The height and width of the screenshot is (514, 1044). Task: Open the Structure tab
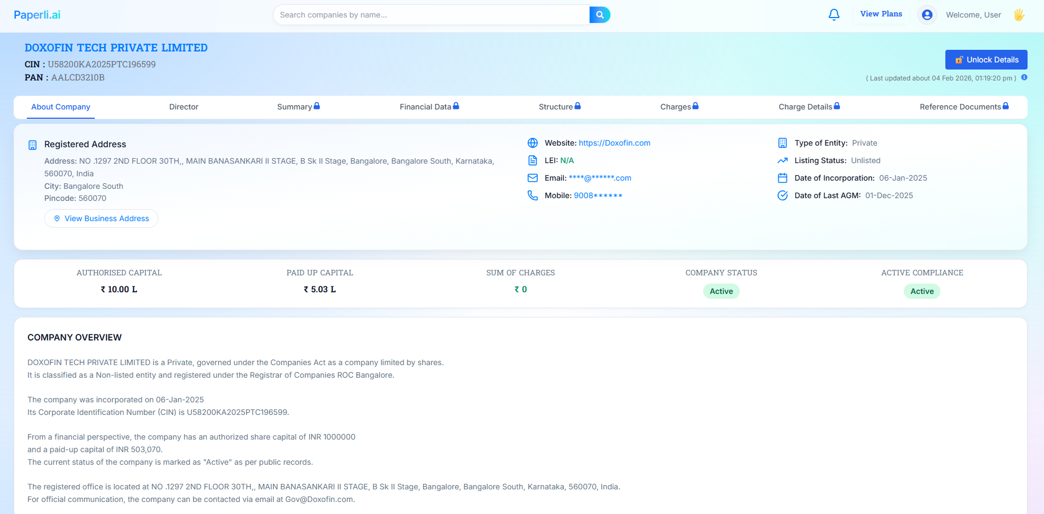tap(556, 107)
